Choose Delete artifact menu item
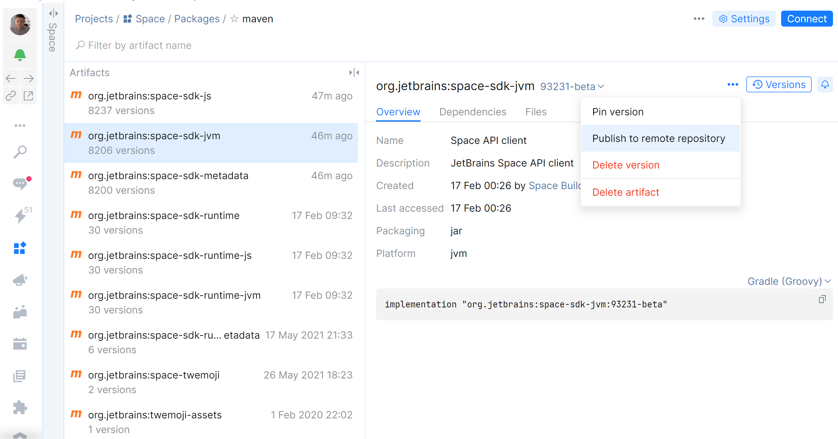Screen dimensions: 838x439 click(660, 192)
